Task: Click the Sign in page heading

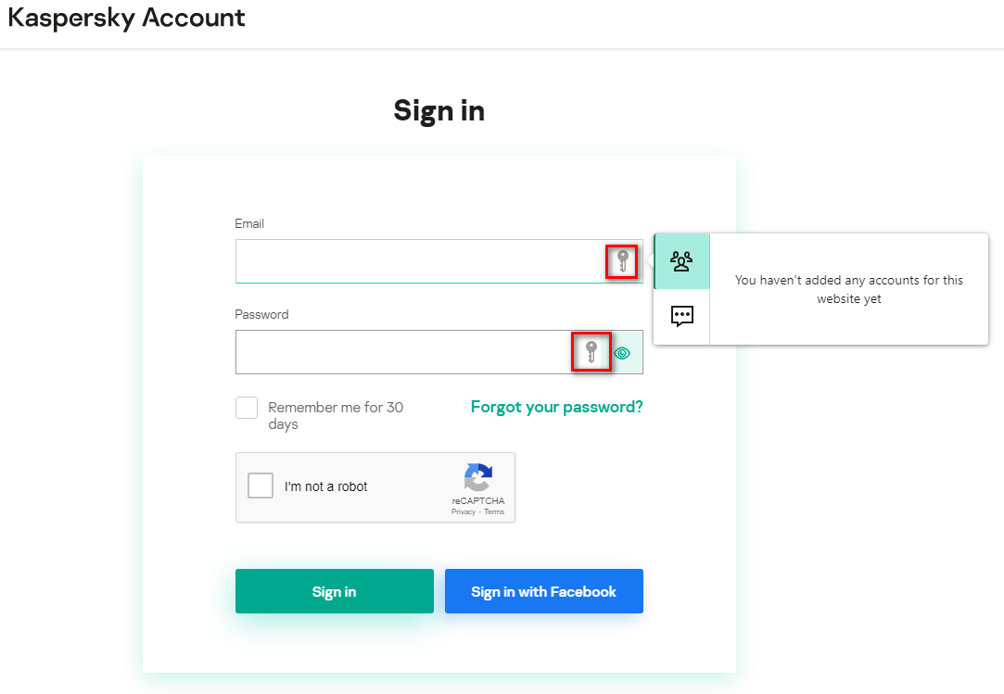Action: point(438,111)
